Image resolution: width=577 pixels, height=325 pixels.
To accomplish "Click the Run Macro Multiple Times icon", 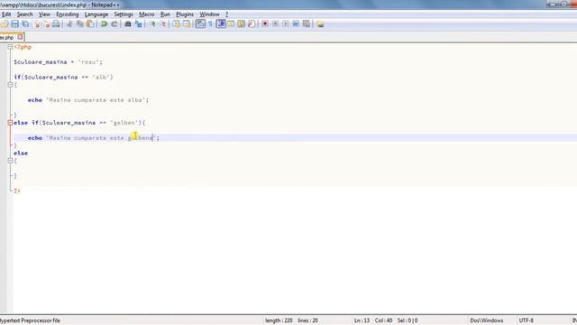I will click(x=296, y=24).
